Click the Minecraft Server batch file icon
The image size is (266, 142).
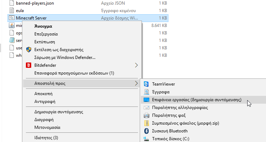point(12,18)
